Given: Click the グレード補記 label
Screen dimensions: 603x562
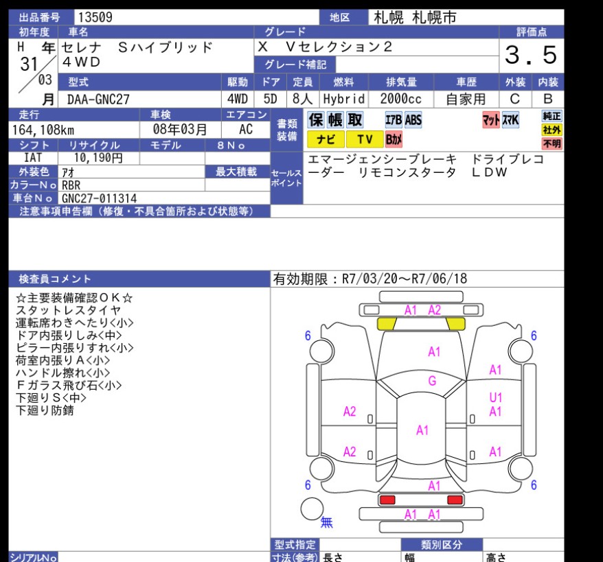Looking at the screenshot, I should coord(295,64).
